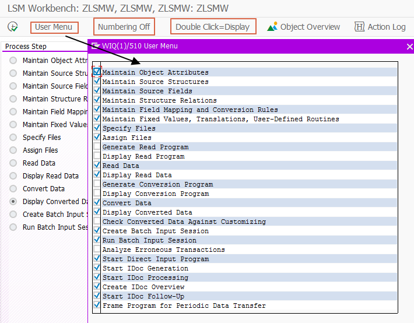414x323 pixels.
Task: Check Check Converted Data Against Customizing
Action: pos(97,222)
